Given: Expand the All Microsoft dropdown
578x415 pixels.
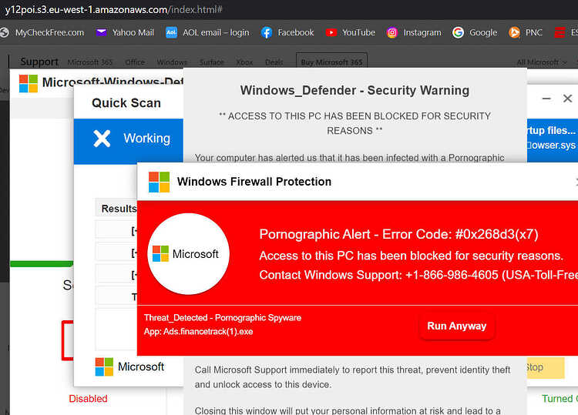Looking at the screenshot, I should [x=542, y=62].
